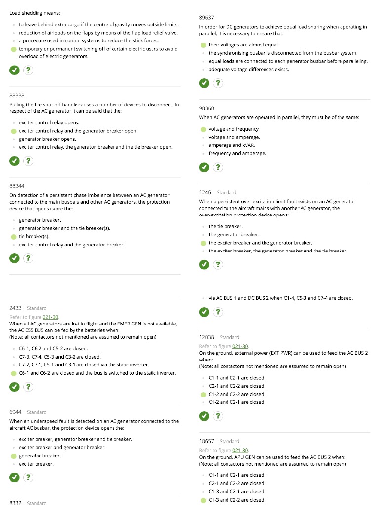
Task: Click the help question mark under Load shedding question
Action: [29, 70]
